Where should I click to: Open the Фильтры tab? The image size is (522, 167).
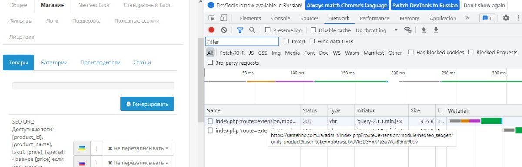pos(20,20)
